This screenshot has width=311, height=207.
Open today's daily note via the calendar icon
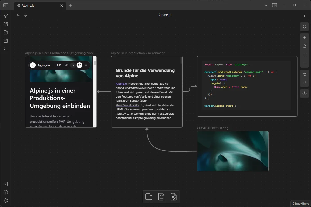coord(6,40)
